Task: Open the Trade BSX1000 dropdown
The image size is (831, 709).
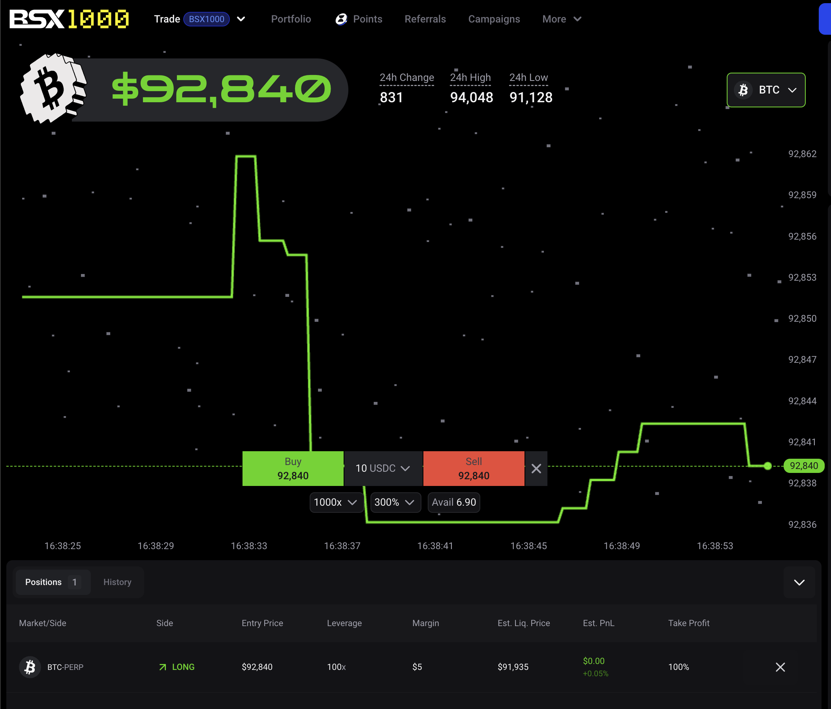Action: tap(241, 19)
